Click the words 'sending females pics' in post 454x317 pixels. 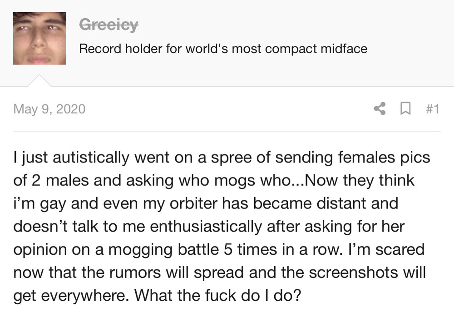[x=353, y=158]
